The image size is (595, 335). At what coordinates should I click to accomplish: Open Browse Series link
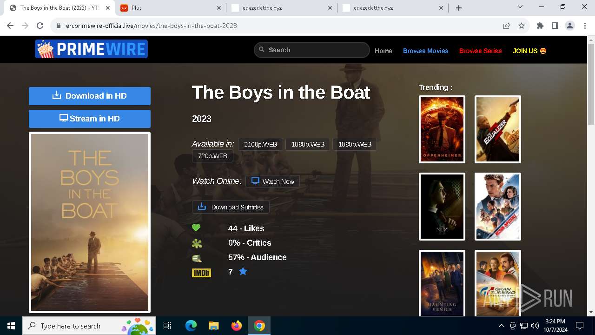(x=481, y=51)
